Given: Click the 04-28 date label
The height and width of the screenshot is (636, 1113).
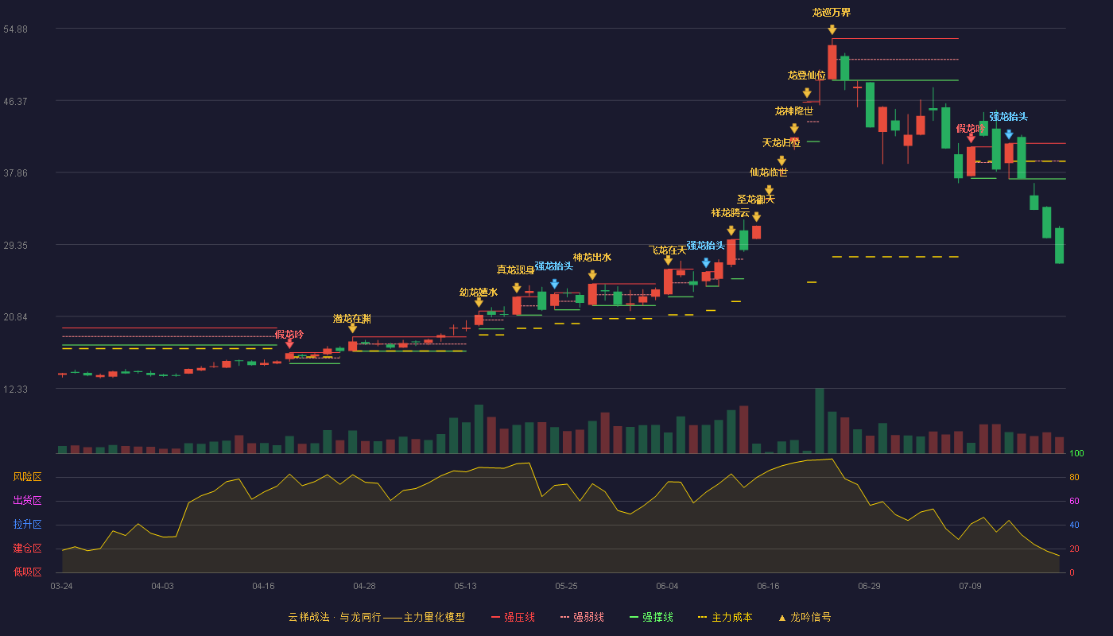Looking at the screenshot, I should point(364,586).
